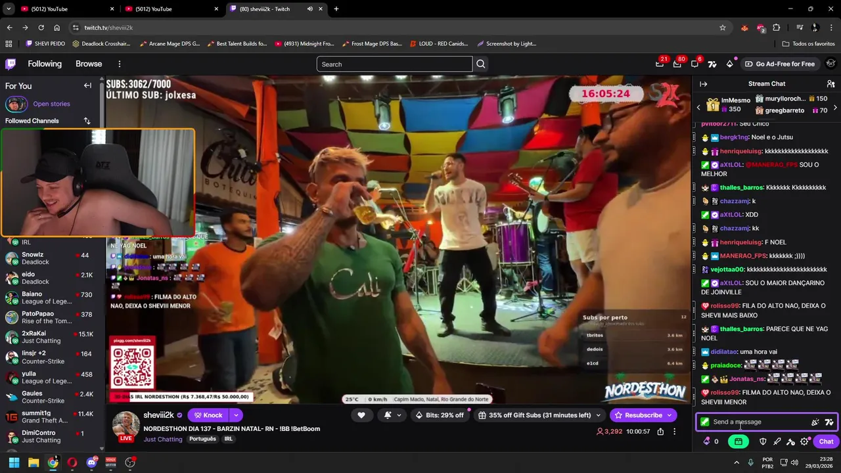Click the sword moderator tools icon
The image size is (841, 473).
tap(777, 441)
